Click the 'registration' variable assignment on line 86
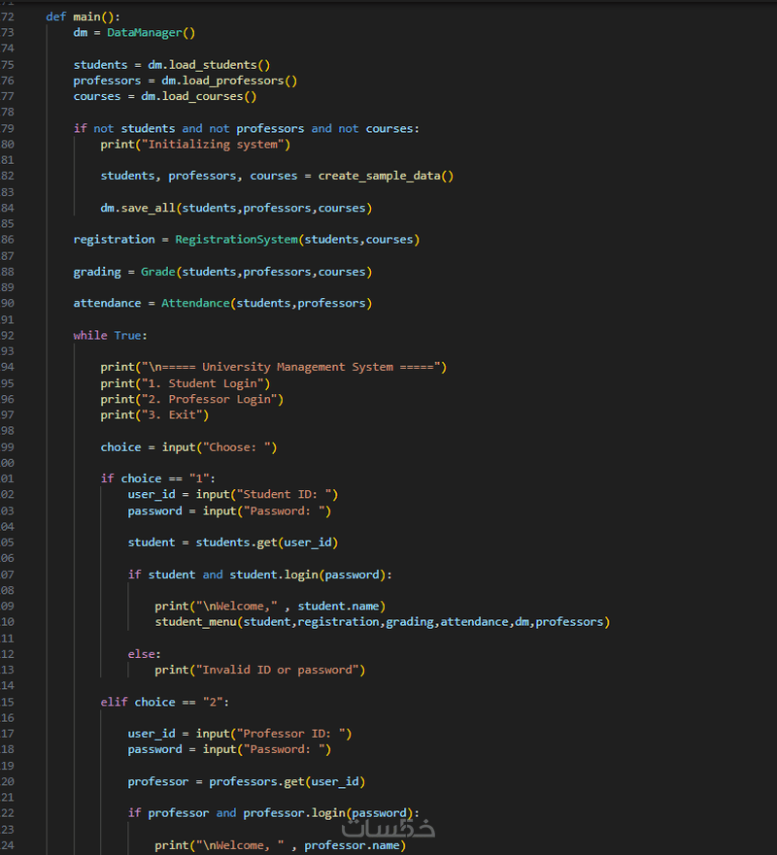This screenshot has width=777, height=855. (114, 240)
